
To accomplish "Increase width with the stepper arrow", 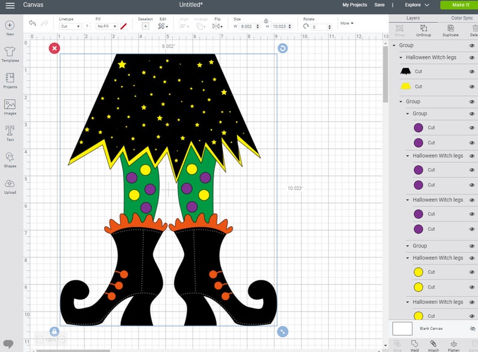I will (258, 25).
